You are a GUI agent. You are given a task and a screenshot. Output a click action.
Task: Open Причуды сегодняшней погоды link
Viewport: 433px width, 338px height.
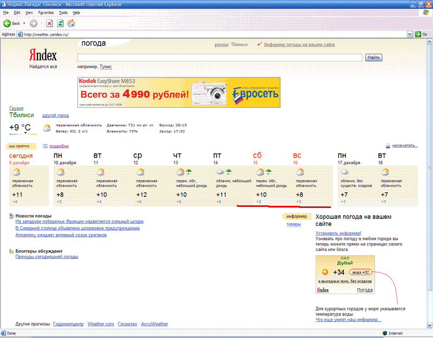point(47,257)
